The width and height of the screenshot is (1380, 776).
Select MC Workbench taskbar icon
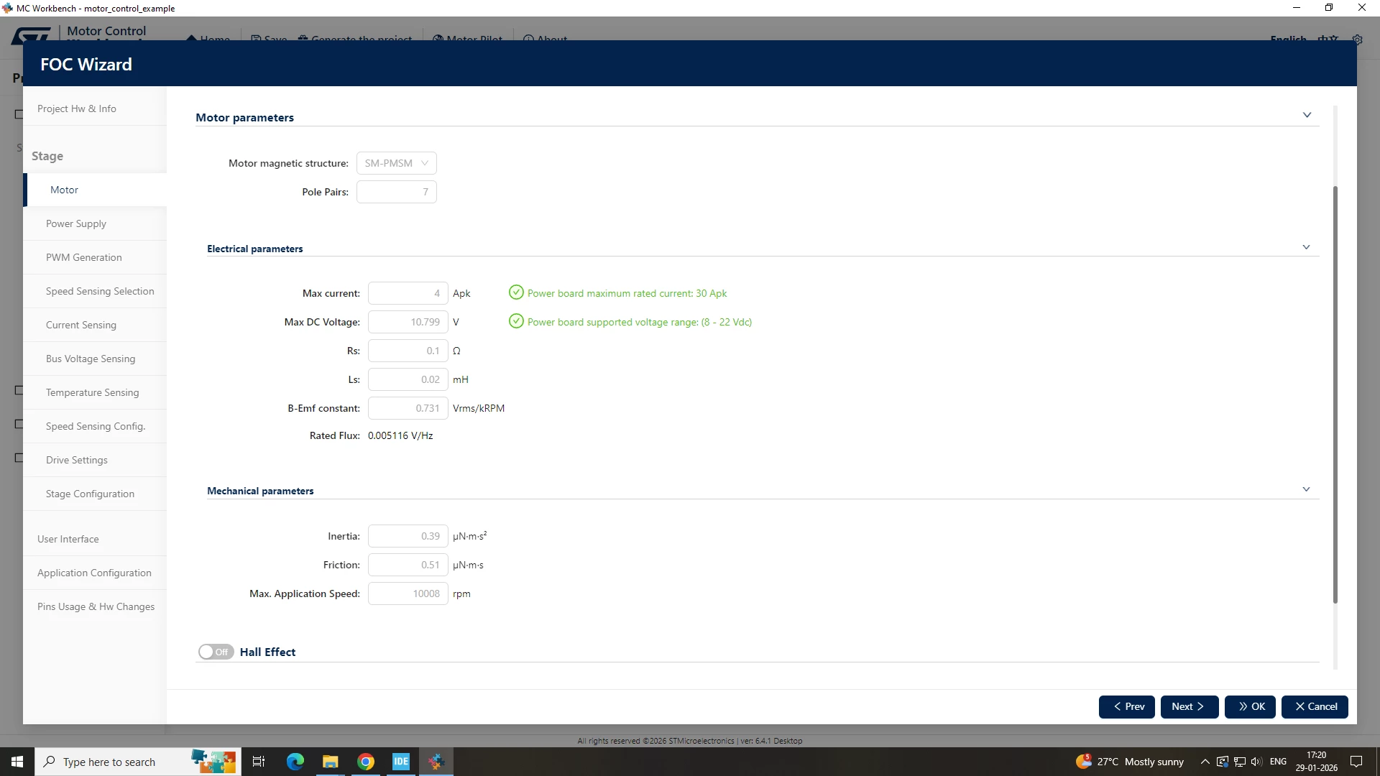click(x=436, y=762)
